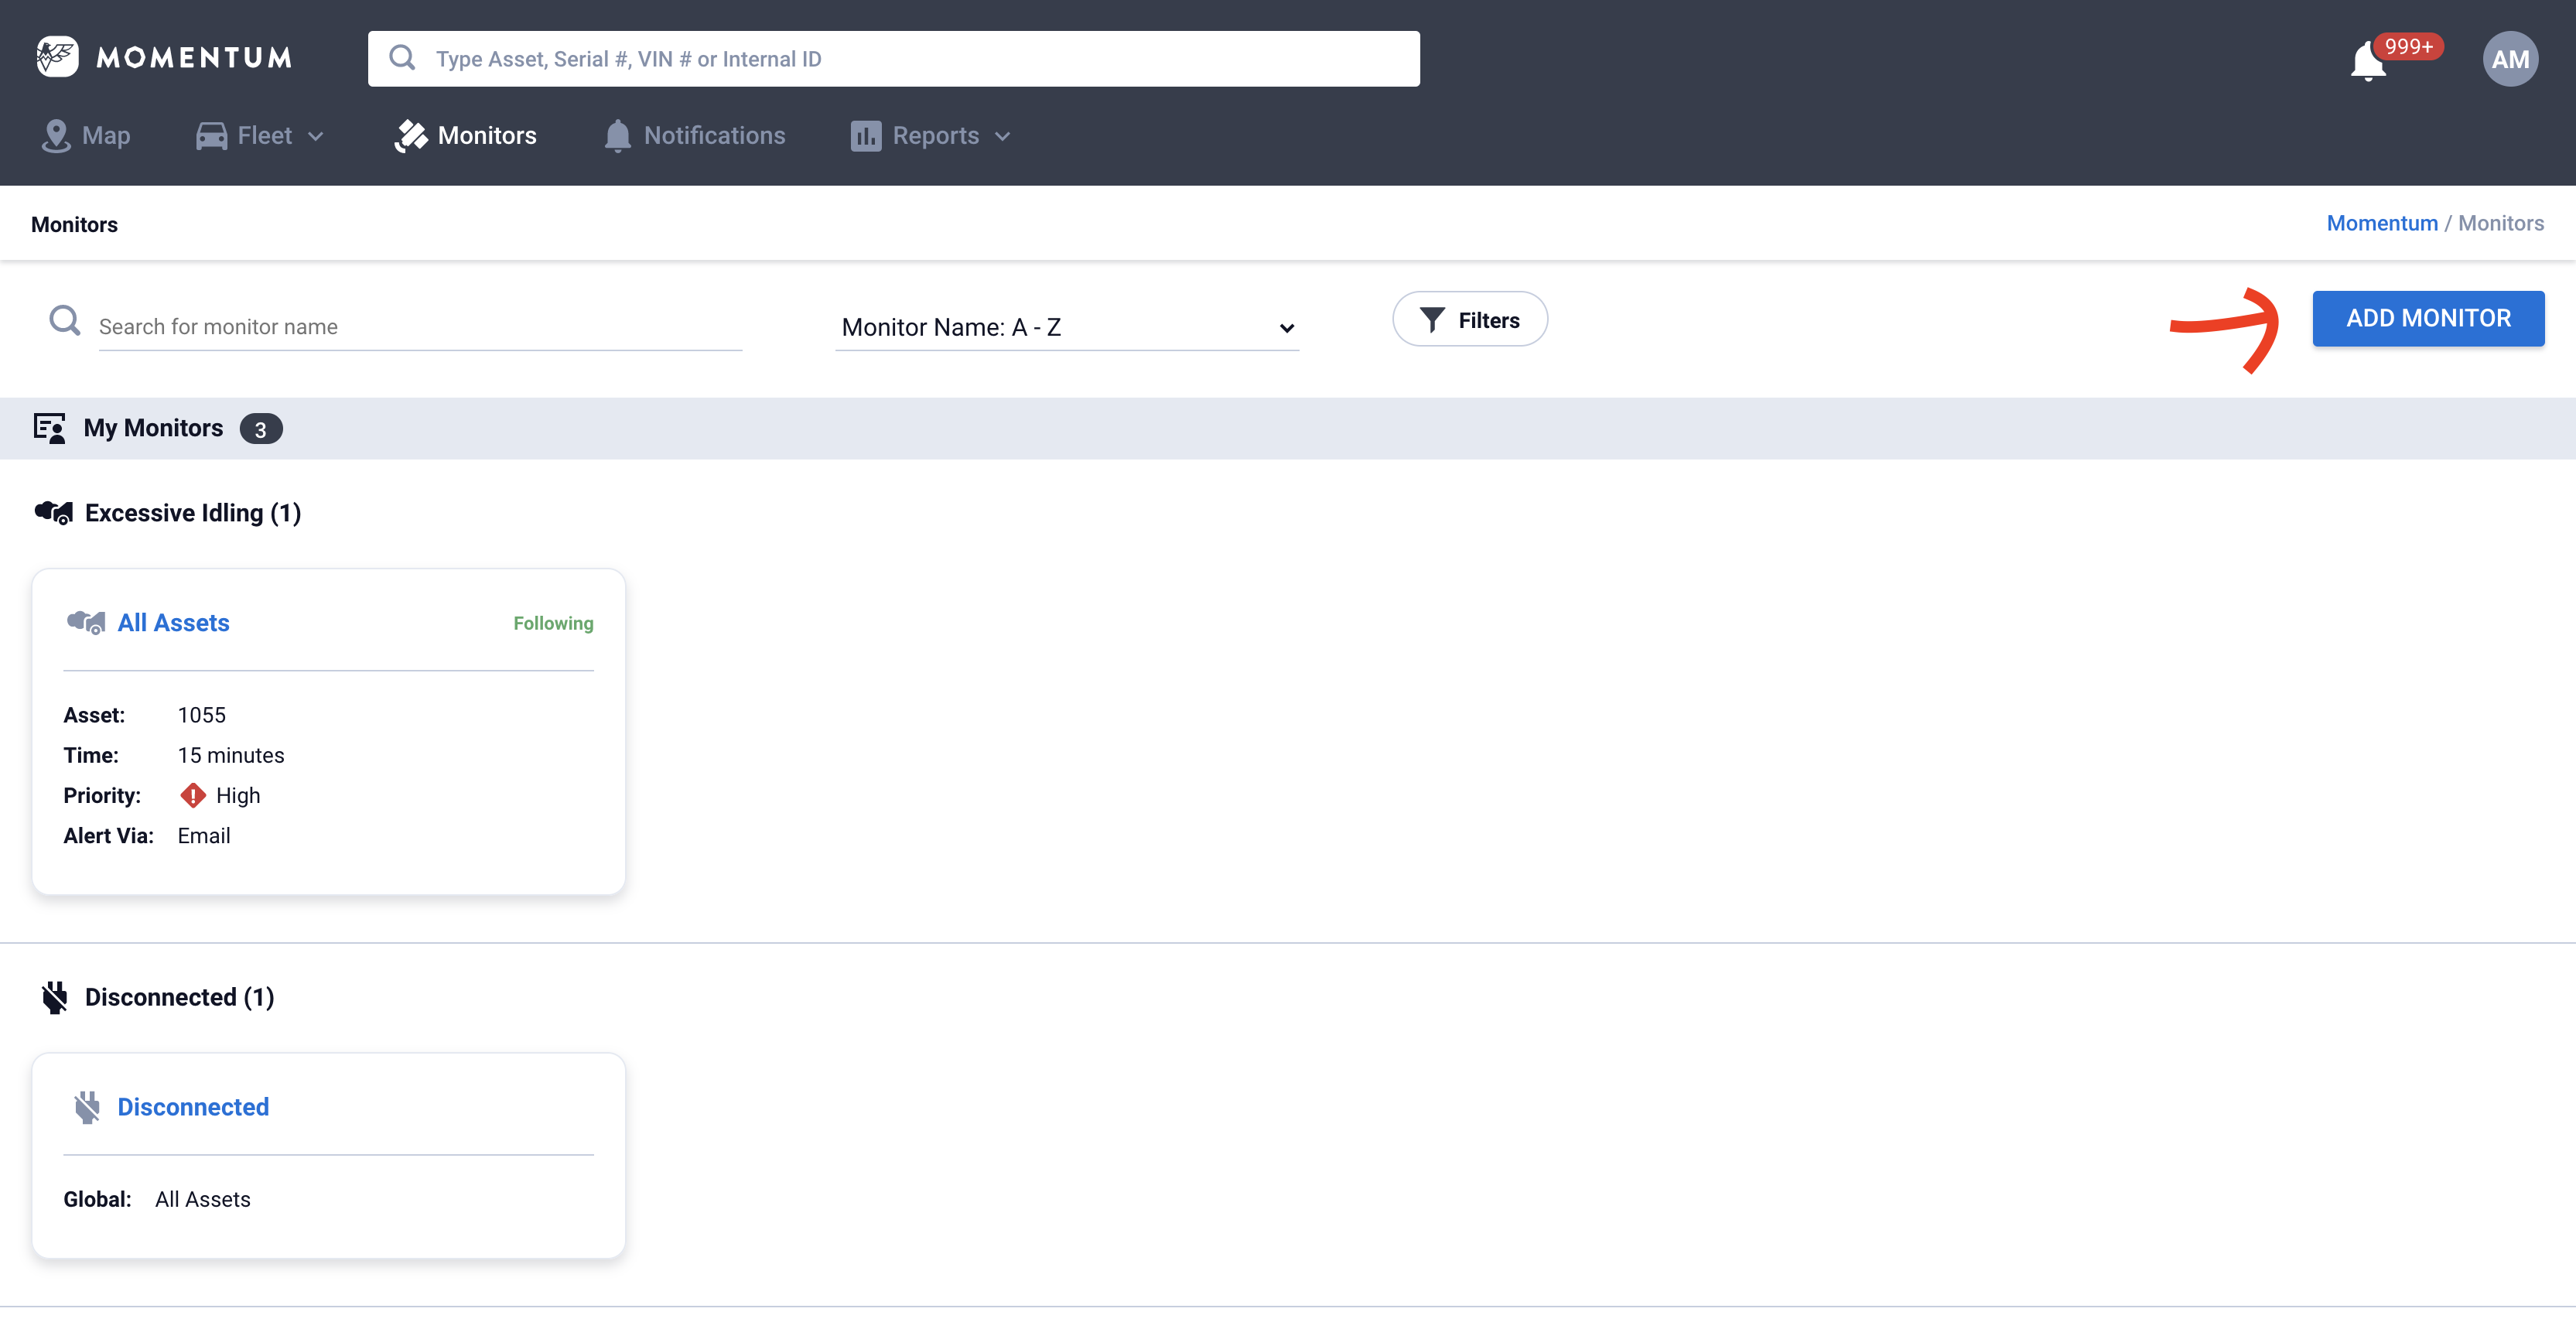Screen dimensions: 2576x1329
Task: Focus the Search for monitor name field
Action: pyautogui.click(x=420, y=327)
